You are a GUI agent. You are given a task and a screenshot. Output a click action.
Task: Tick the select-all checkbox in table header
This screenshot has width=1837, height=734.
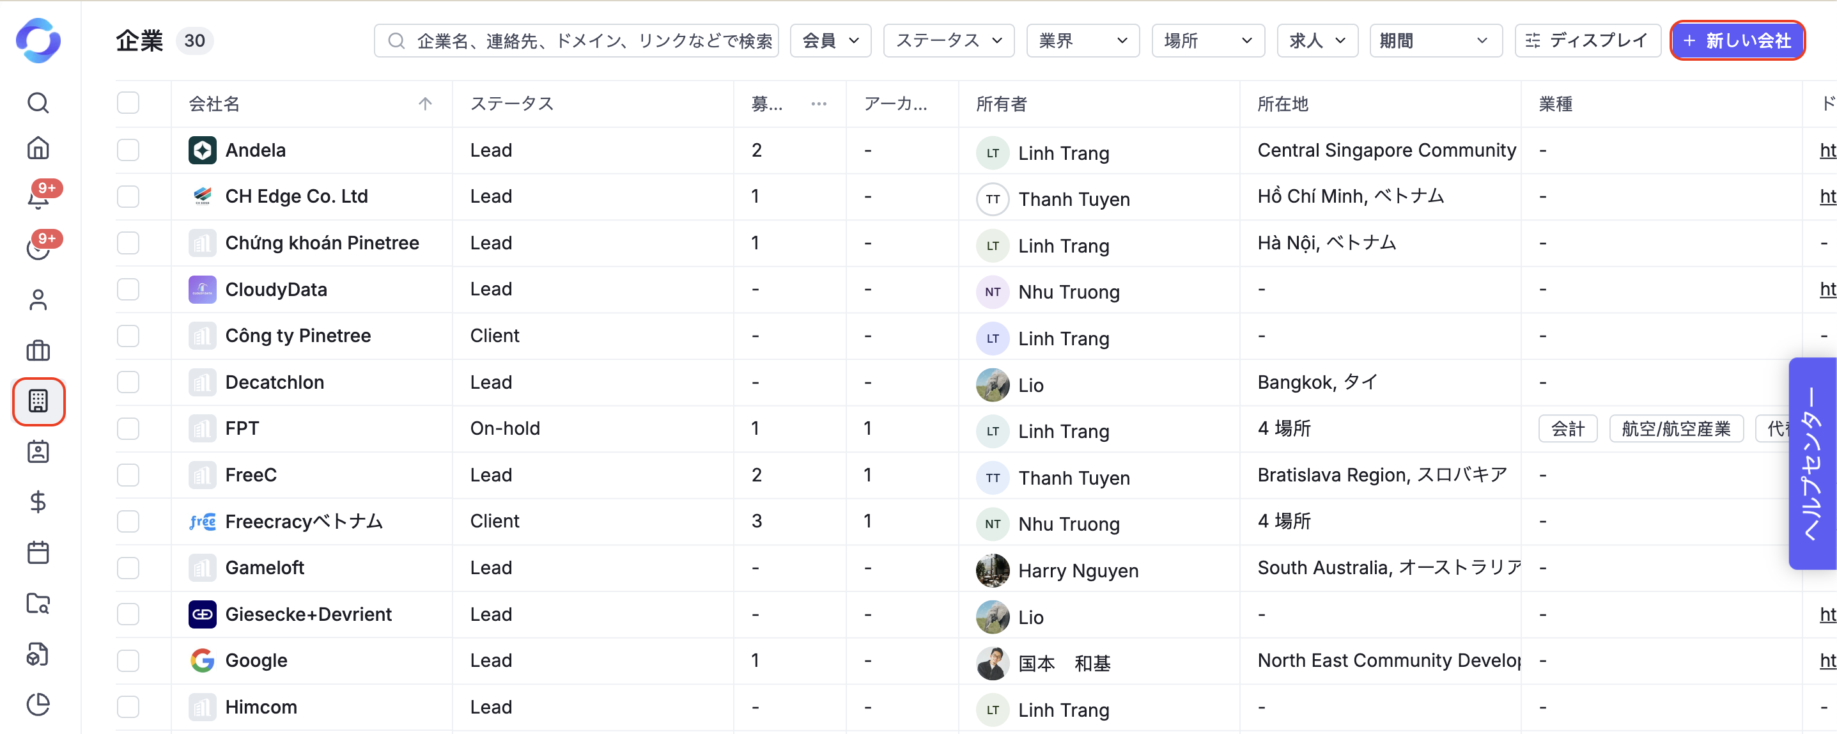click(x=128, y=104)
